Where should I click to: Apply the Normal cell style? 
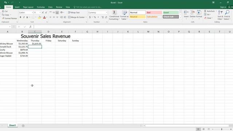(x=137, y=12)
